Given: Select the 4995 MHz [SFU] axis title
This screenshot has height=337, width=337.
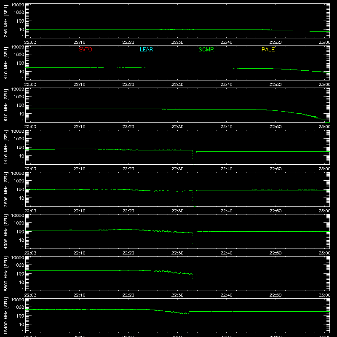Looking at the screenshot, I should click(x=5, y=231).
